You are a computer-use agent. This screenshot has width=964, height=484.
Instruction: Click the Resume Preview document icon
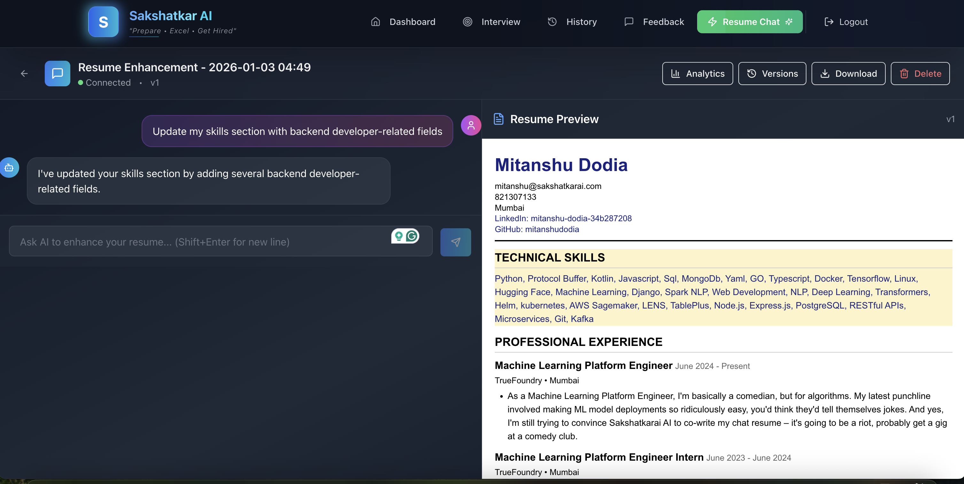click(x=499, y=119)
